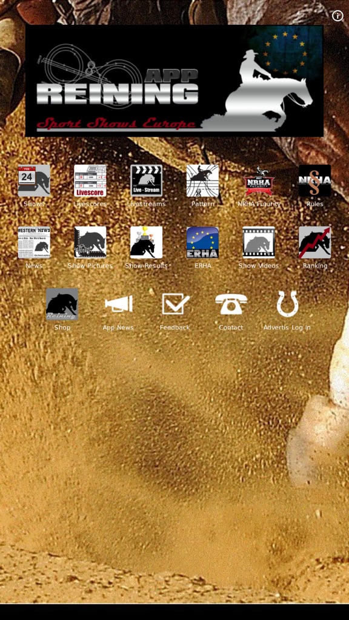Viewport: 349px width, 620px height.
Task: Open the Contact telephone icon
Action: coord(231,304)
